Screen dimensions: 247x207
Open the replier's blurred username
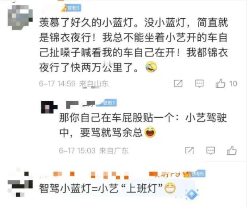click(80, 104)
